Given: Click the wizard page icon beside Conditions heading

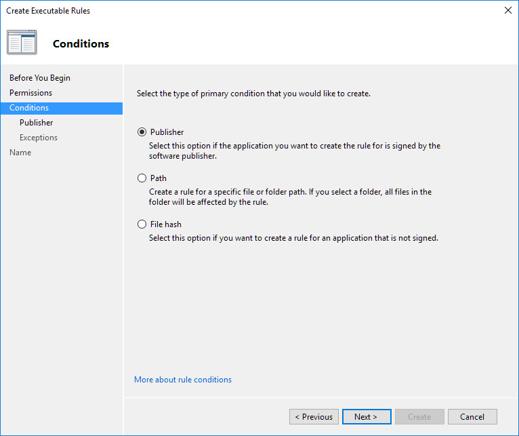Looking at the screenshot, I should pos(22,43).
